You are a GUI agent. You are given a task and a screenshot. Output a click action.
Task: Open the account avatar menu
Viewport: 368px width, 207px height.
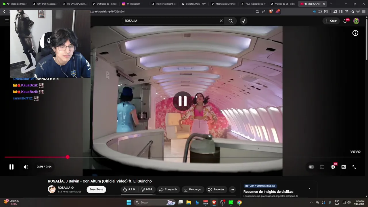click(356, 21)
